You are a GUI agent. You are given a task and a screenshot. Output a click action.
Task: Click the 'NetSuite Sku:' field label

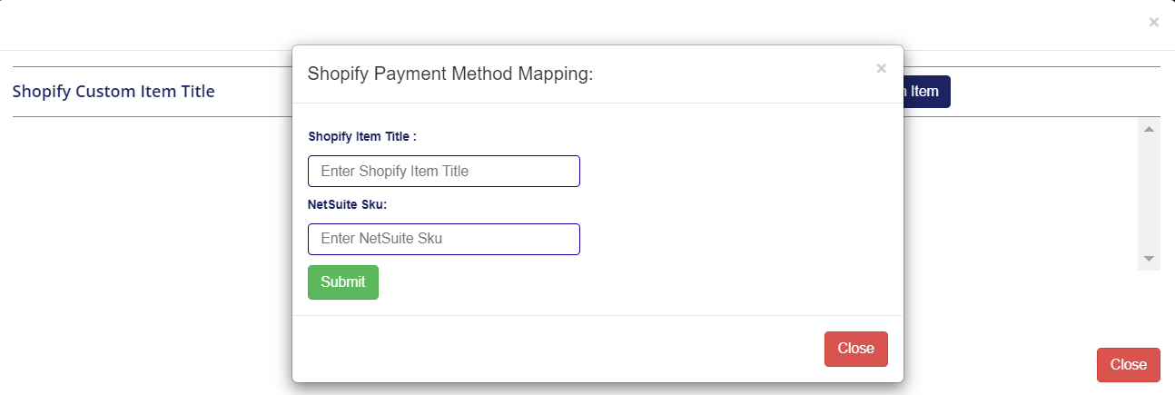[x=348, y=204]
